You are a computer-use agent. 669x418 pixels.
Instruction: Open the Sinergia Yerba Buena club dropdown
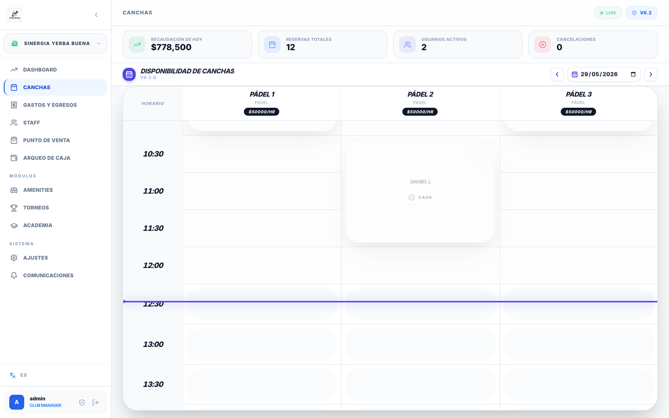click(x=56, y=43)
